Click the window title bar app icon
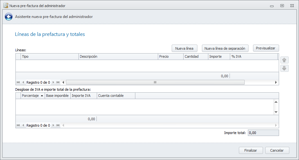 [x=6, y=6]
